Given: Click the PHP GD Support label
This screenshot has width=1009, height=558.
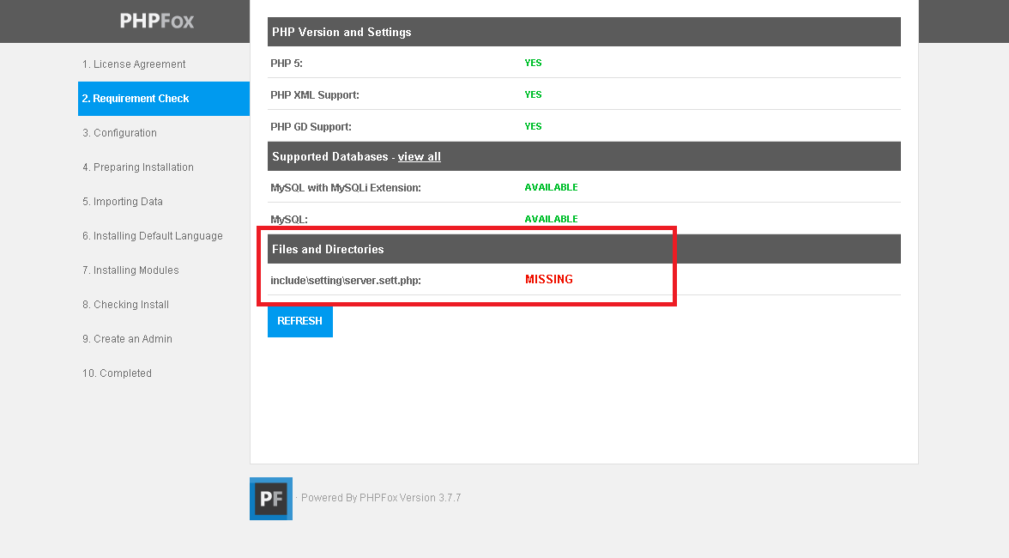Looking at the screenshot, I should (311, 126).
